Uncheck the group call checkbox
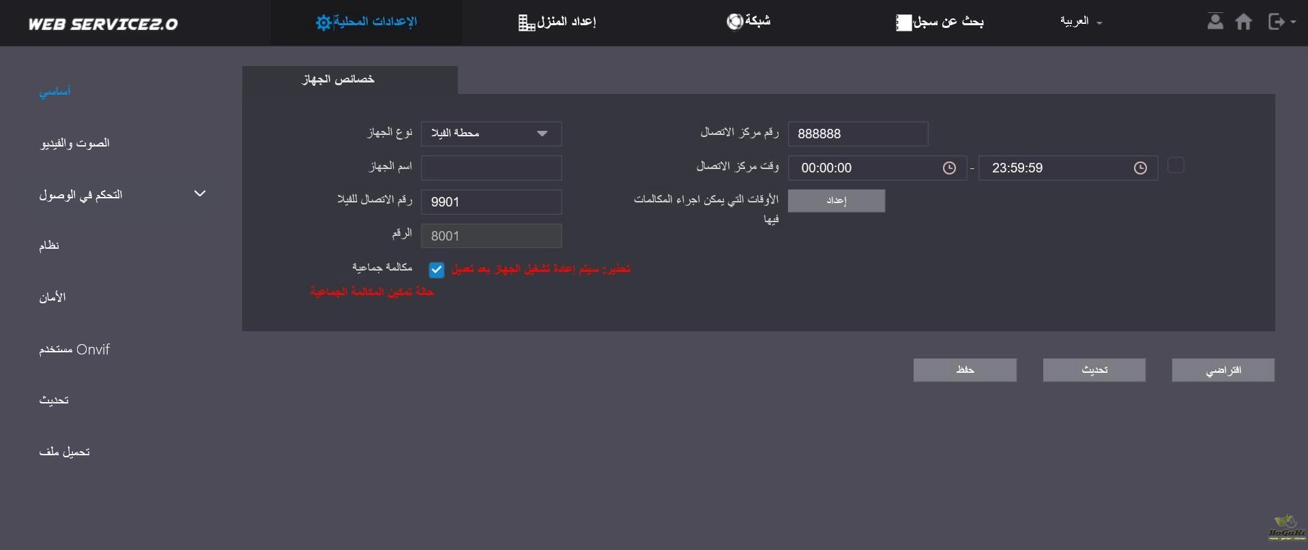This screenshot has width=1308, height=550. 437,270
